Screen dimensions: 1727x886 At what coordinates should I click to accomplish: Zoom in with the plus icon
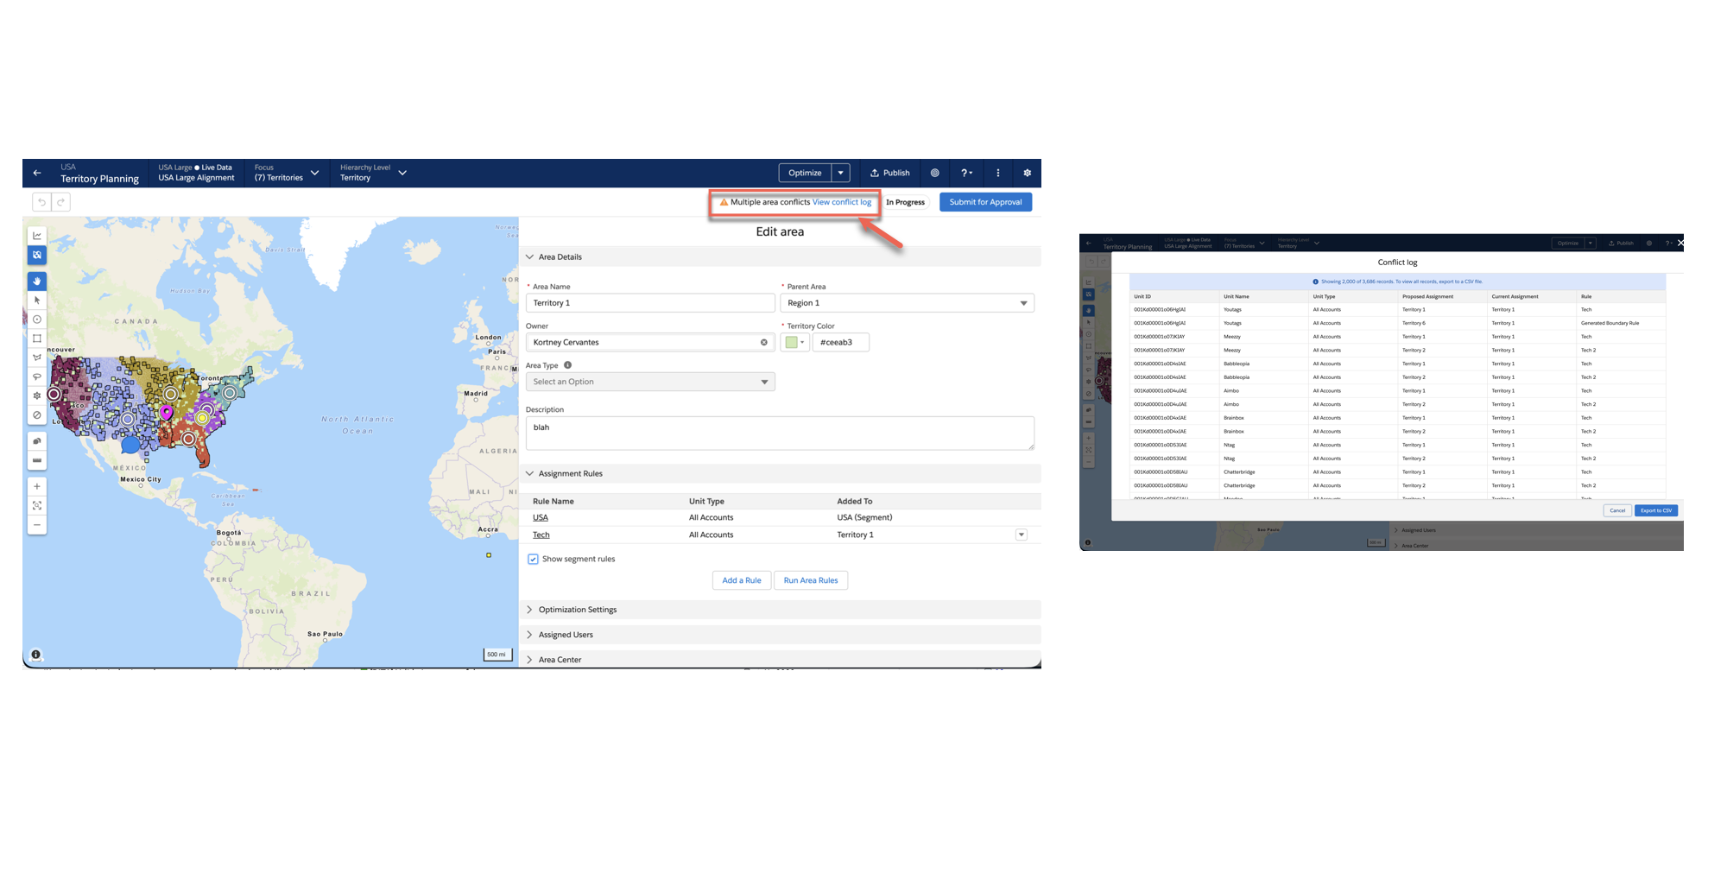pyautogui.click(x=37, y=486)
